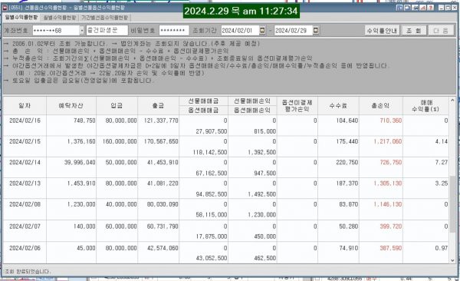Click the table scrollbar up arrow
Viewport: 460px width, 281px height.
click(x=452, y=101)
